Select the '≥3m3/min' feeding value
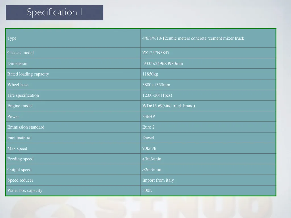Image resolution: width=291 pixels, height=218 pixels. tap(152, 159)
